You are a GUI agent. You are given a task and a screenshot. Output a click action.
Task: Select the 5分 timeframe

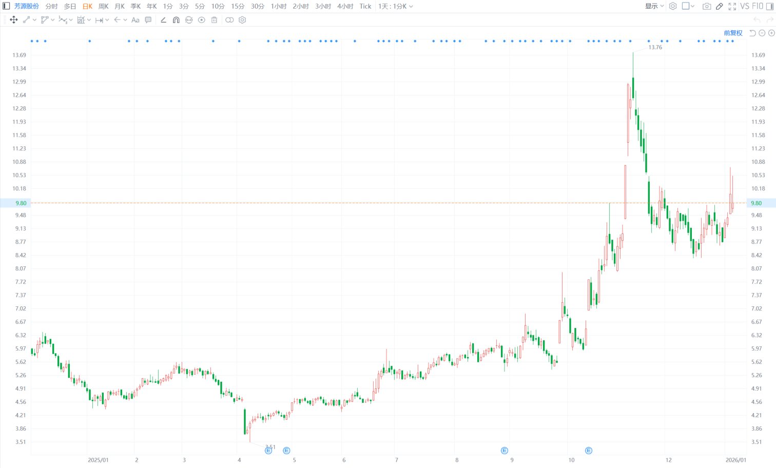coord(200,6)
